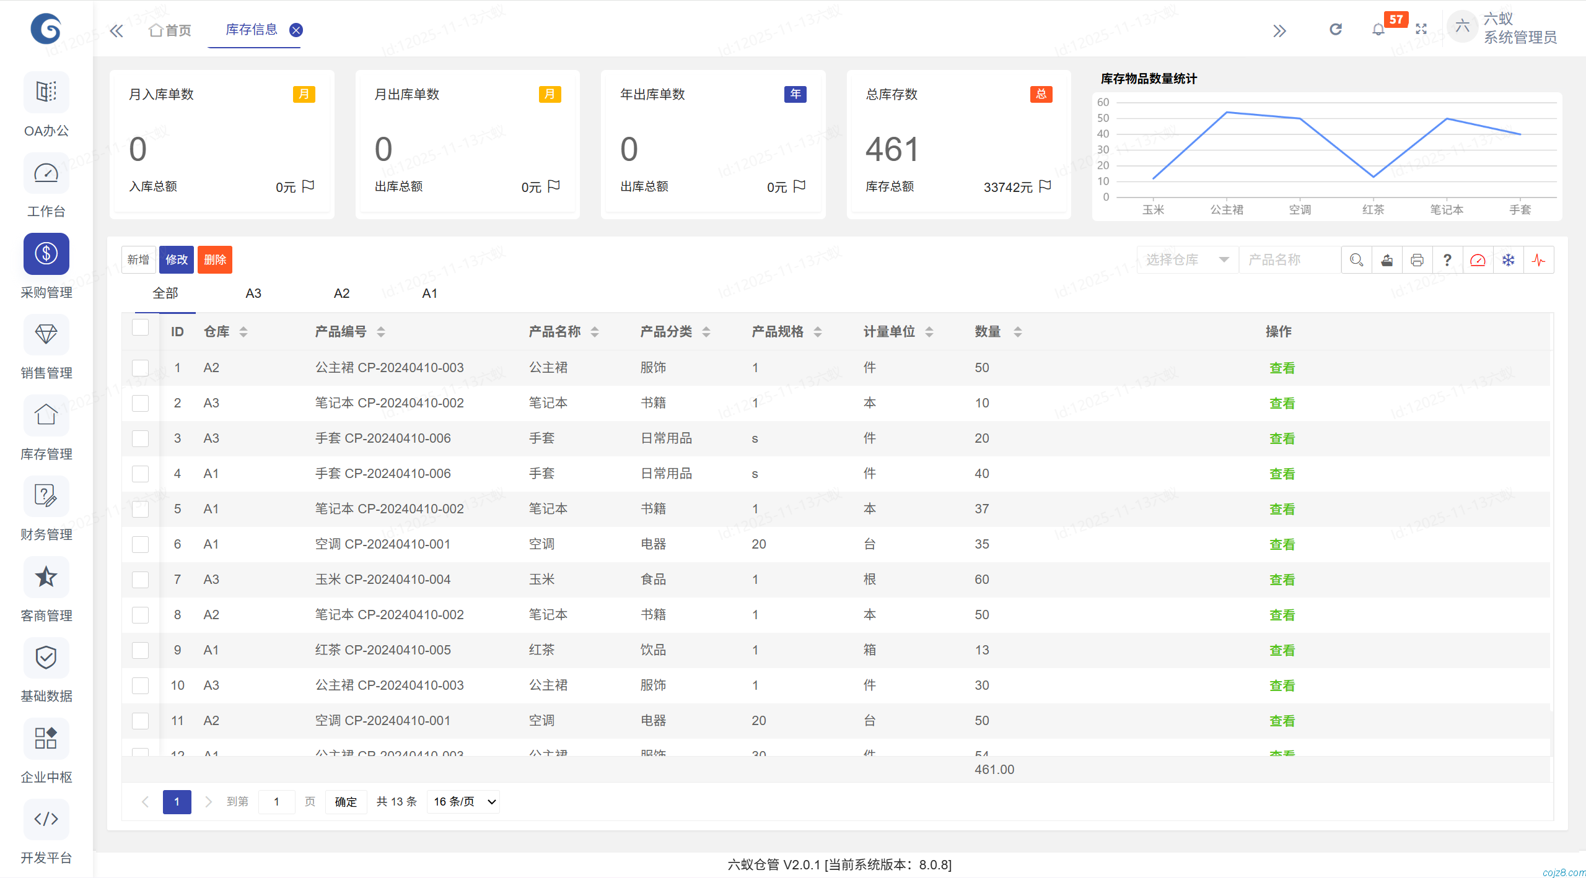
Task: Open the 选择仓库 dropdown
Action: click(x=1186, y=259)
